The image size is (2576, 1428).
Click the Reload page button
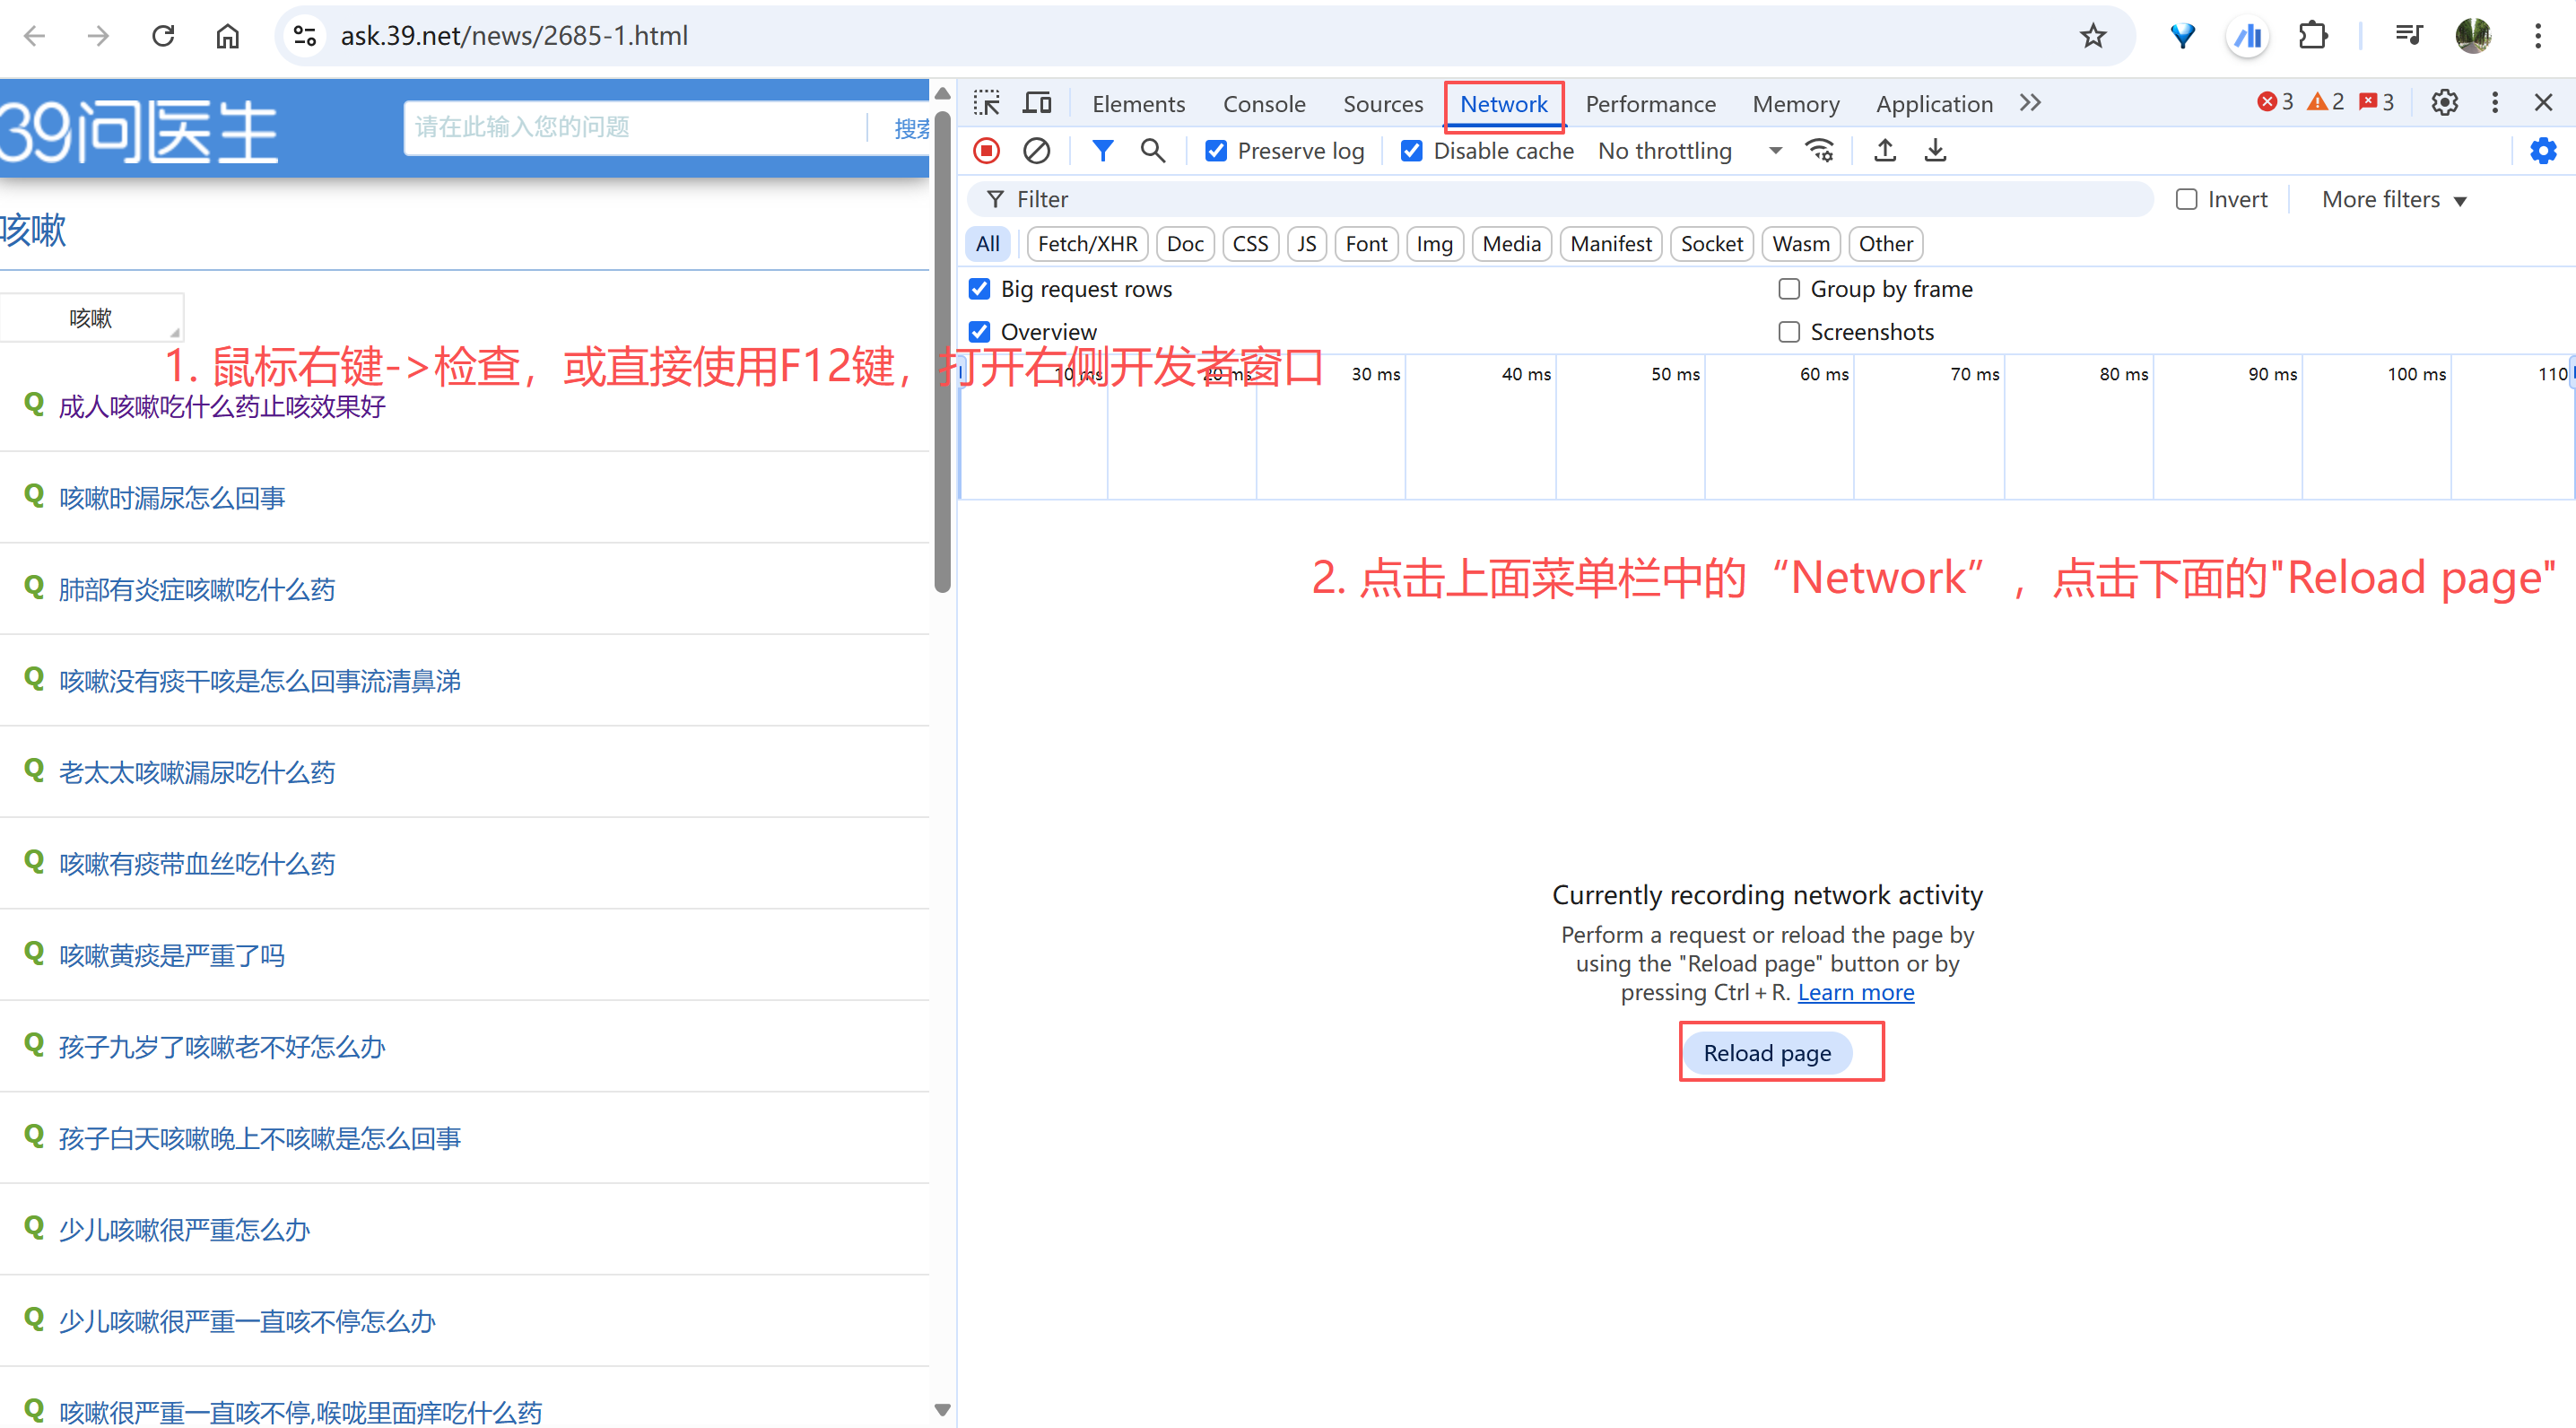click(1767, 1053)
